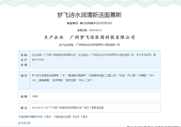Viewport: 181px width, 127px height.
Task: Select the product title 梦飞诗水润清新洁面慕斯
Action: [89, 15]
